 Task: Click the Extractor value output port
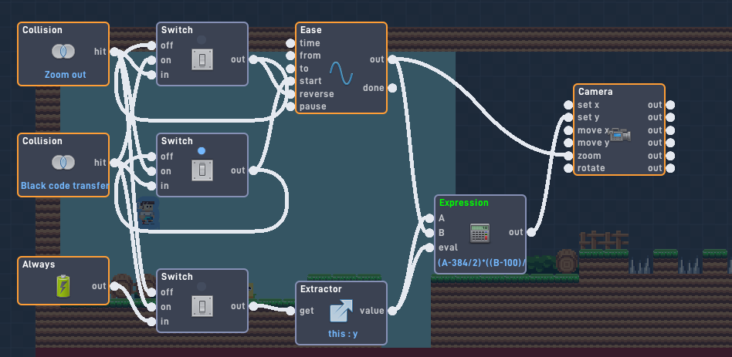pos(392,311)
